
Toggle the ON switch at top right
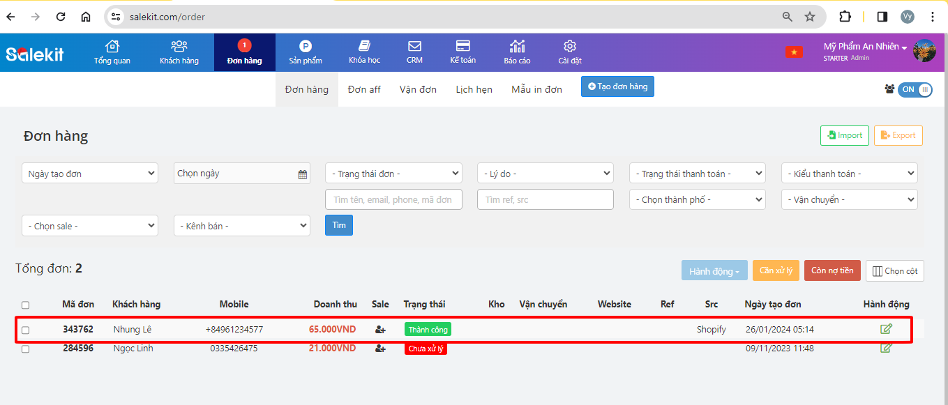pyautogui.click(x=915, y=89)
